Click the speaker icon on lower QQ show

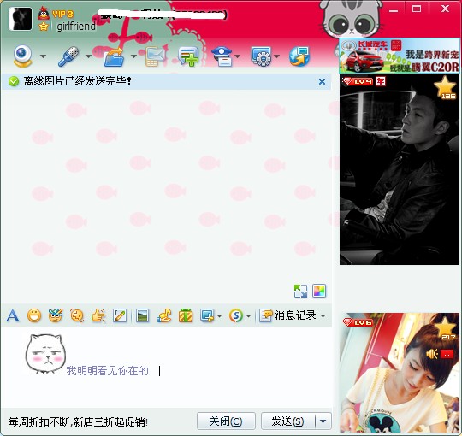(x=432, y=354)
